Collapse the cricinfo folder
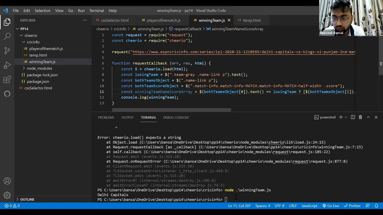The image size is (383, 215). (33, 42)
